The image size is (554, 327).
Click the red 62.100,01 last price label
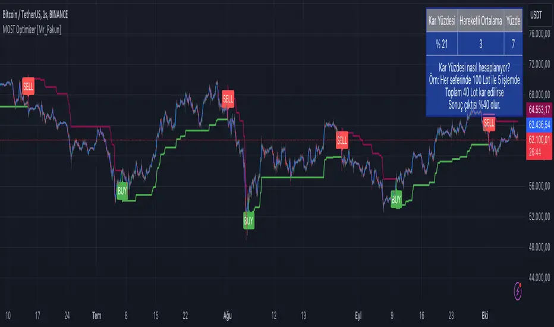pos(540,140)
